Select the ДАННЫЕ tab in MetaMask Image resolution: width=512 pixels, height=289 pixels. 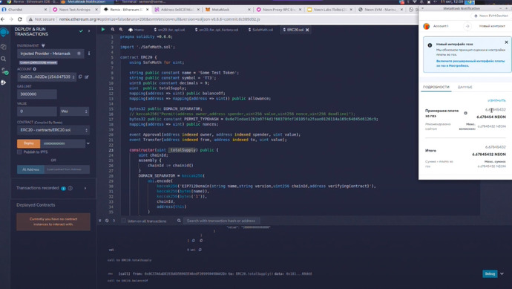tap(465, 87)
